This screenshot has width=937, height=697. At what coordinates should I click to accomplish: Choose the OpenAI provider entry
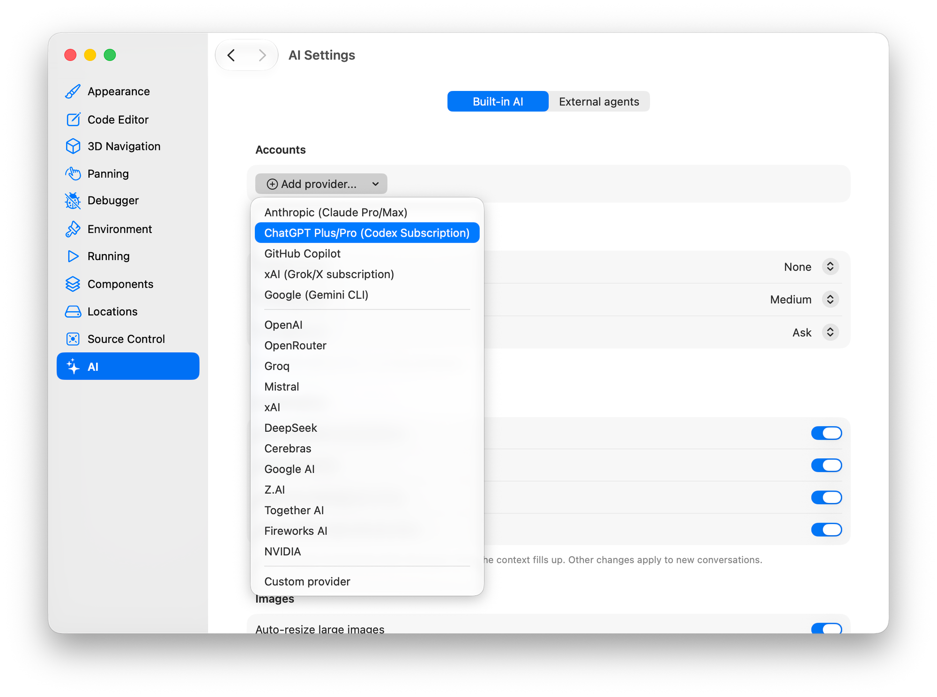click(367, 325)
